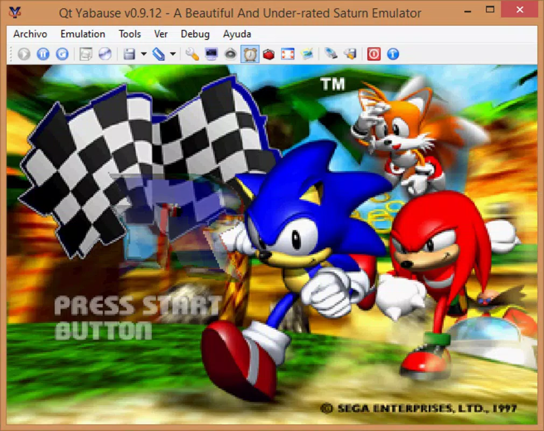Viewport: 544px width, 431px height.
Task: Close the Yabause emulator window
Action: (x=519, y=10)
